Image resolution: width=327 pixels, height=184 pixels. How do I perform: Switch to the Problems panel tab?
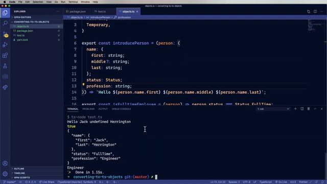88,109
